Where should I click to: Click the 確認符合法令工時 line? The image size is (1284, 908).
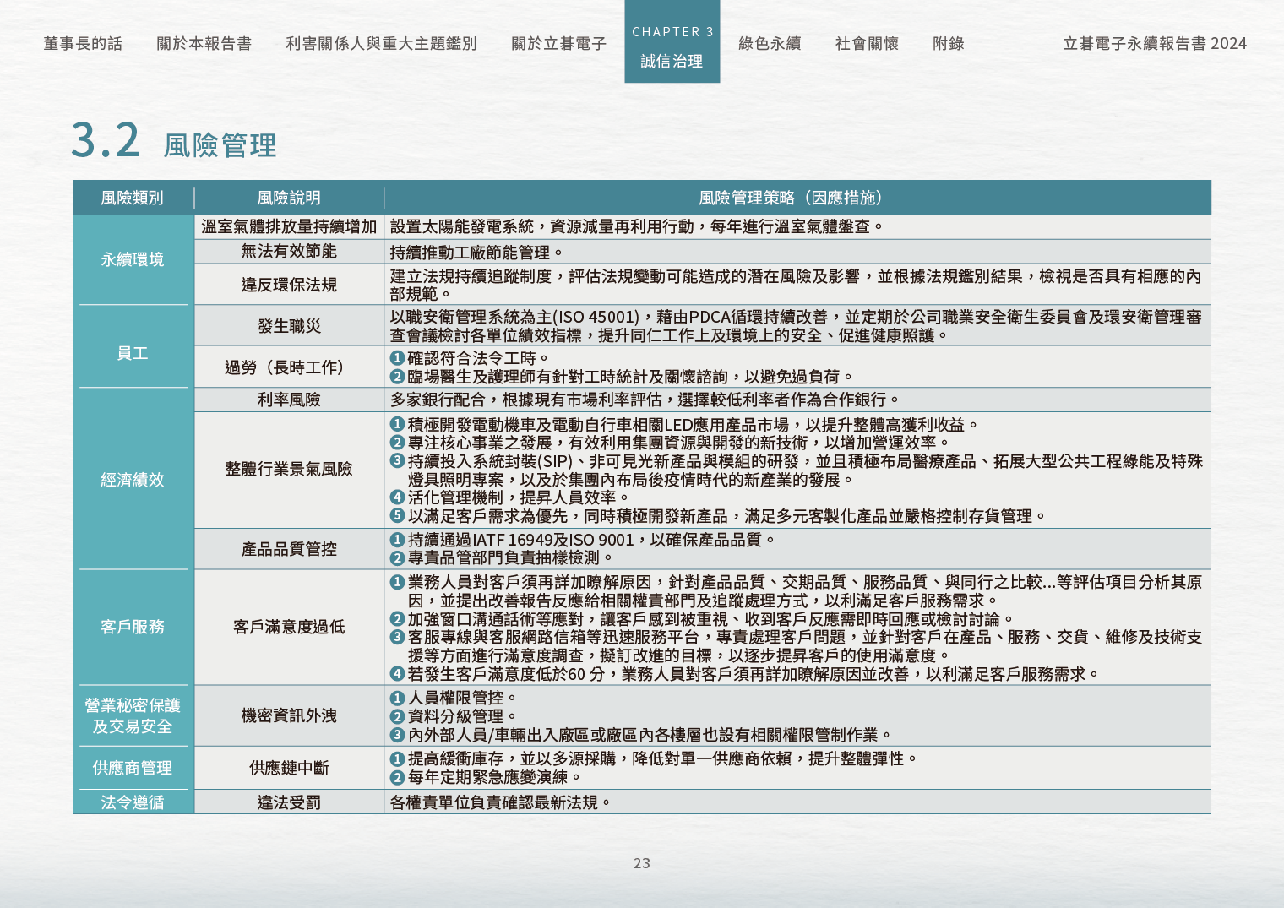[x=471, y=358]
